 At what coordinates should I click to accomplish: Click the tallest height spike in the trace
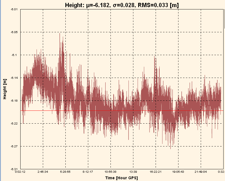(x=60, y=34)
